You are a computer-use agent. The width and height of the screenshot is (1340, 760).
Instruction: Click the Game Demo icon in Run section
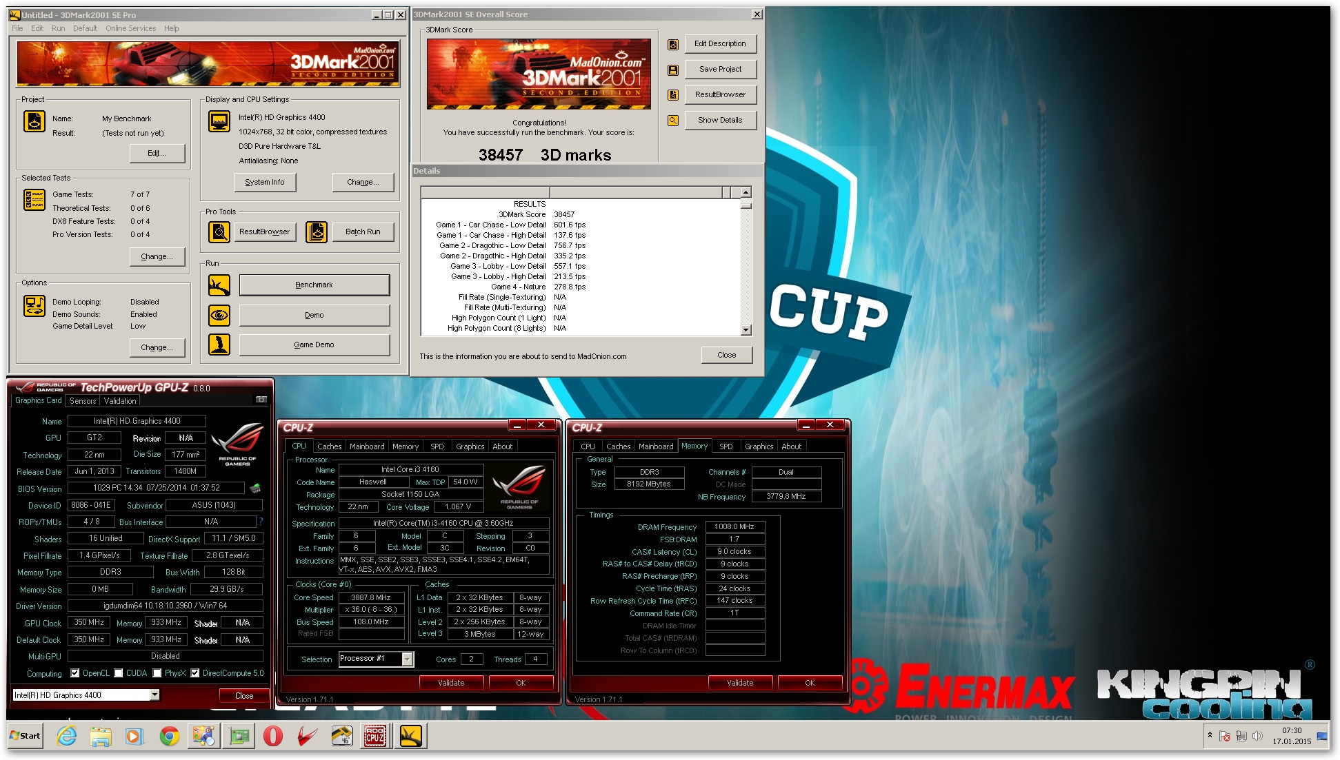point(219,345)
